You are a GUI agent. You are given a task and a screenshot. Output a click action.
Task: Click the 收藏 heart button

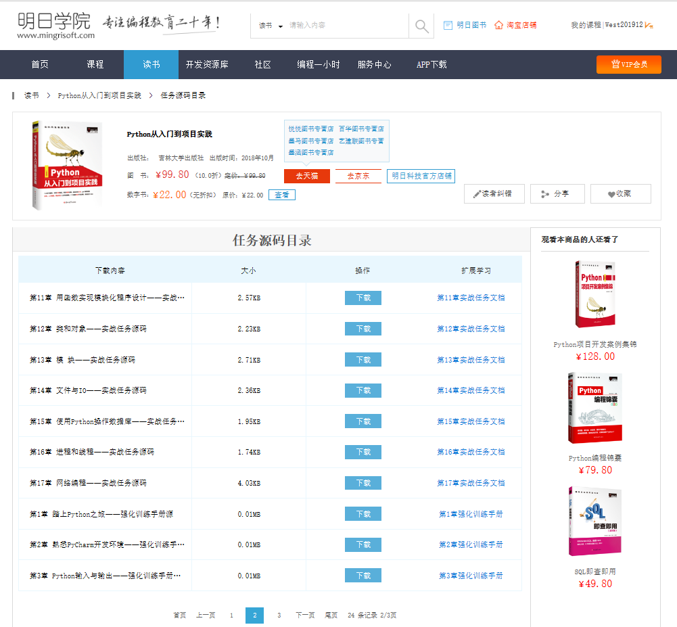(620, 194)
